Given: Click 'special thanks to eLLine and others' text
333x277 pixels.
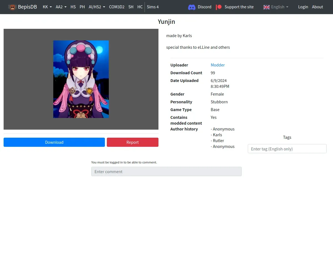Looking at the screenshot, I should pyautogui.click(x=198, y=47).
